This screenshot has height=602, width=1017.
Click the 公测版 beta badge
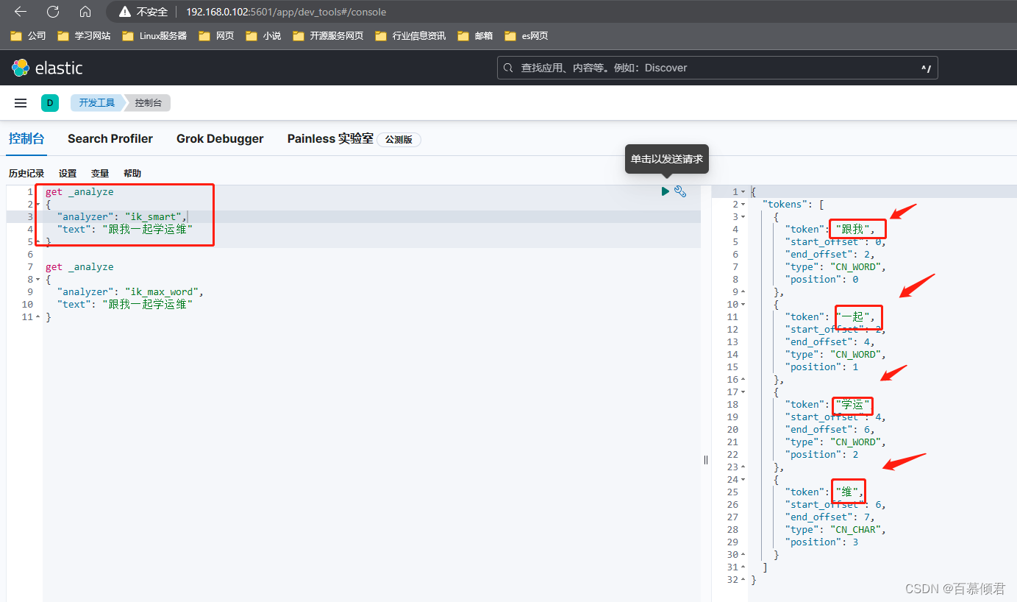coord(399,139)
